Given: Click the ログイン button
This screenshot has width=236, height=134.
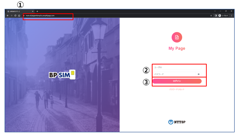Looking at the screenshot, I should click(177, 81).
